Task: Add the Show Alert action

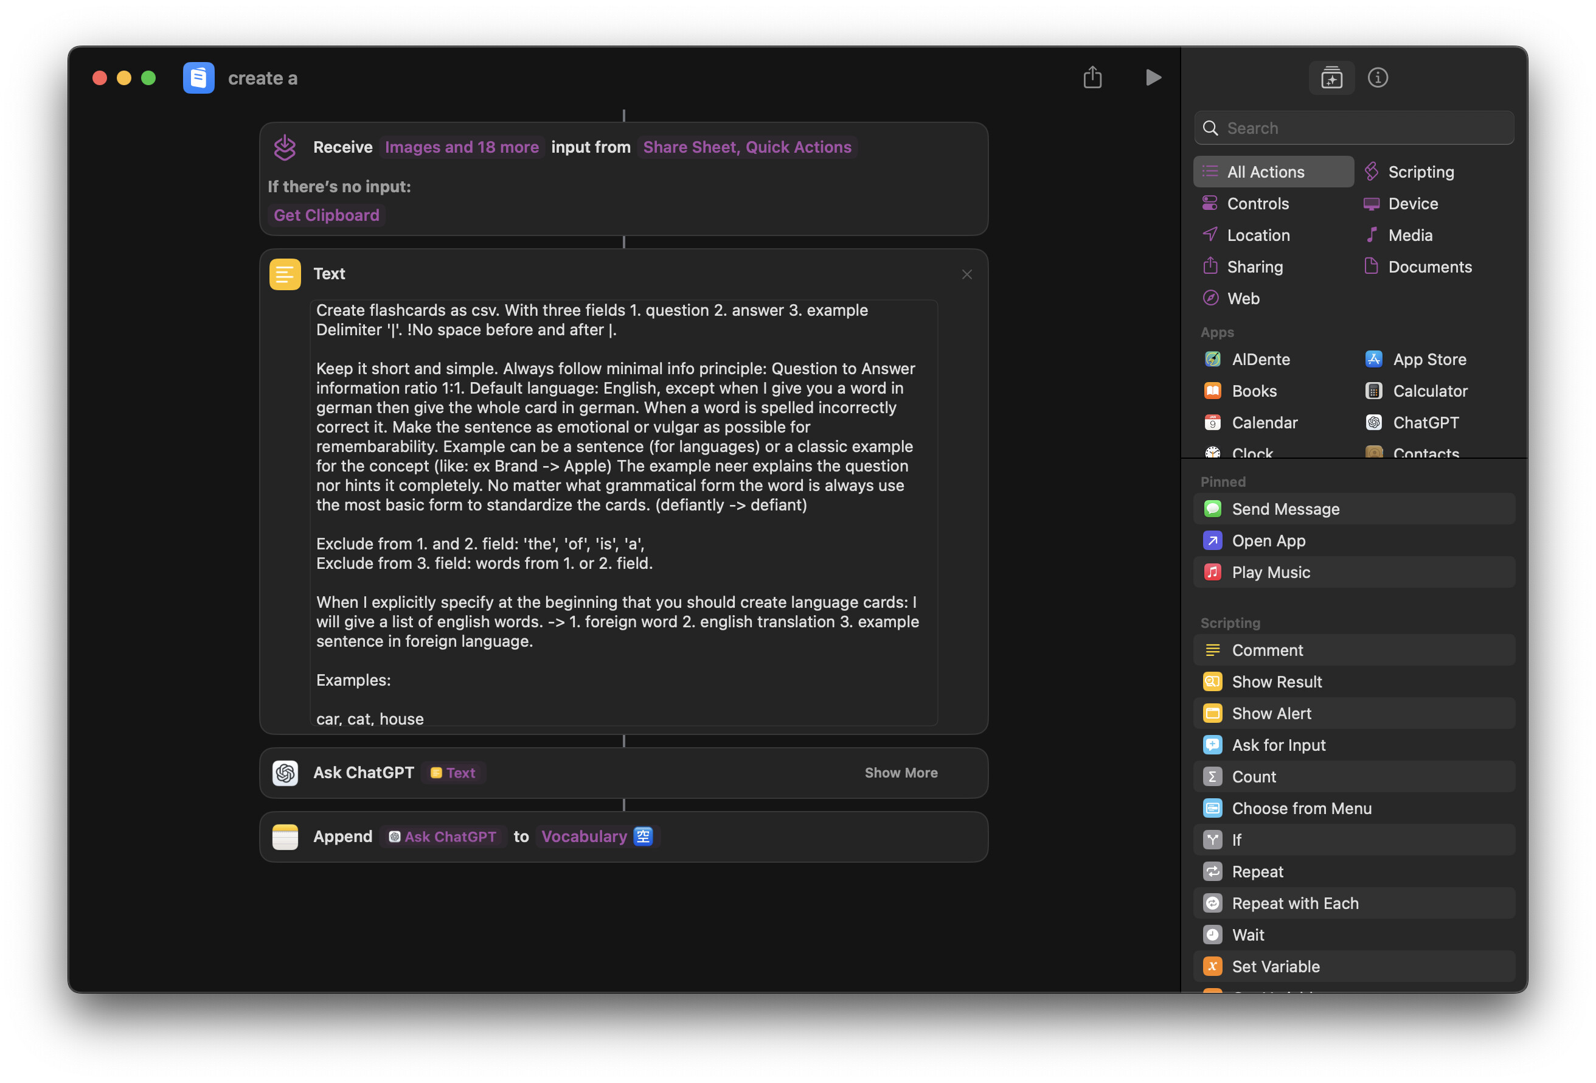Action: (x=1271, y=713)
